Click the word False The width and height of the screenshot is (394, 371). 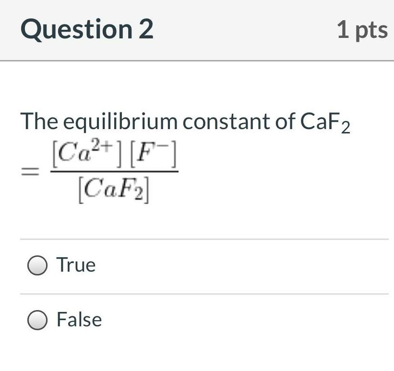pos(78,320)
